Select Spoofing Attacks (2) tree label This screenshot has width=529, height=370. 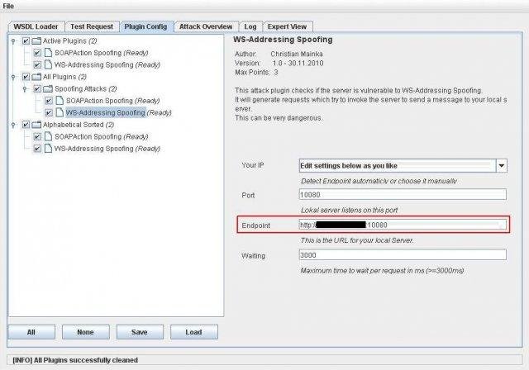pos(86,89)
